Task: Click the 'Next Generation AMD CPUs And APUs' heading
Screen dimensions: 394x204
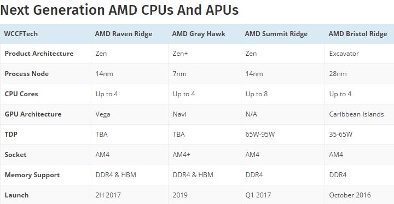Action: [x=119, y=10]
